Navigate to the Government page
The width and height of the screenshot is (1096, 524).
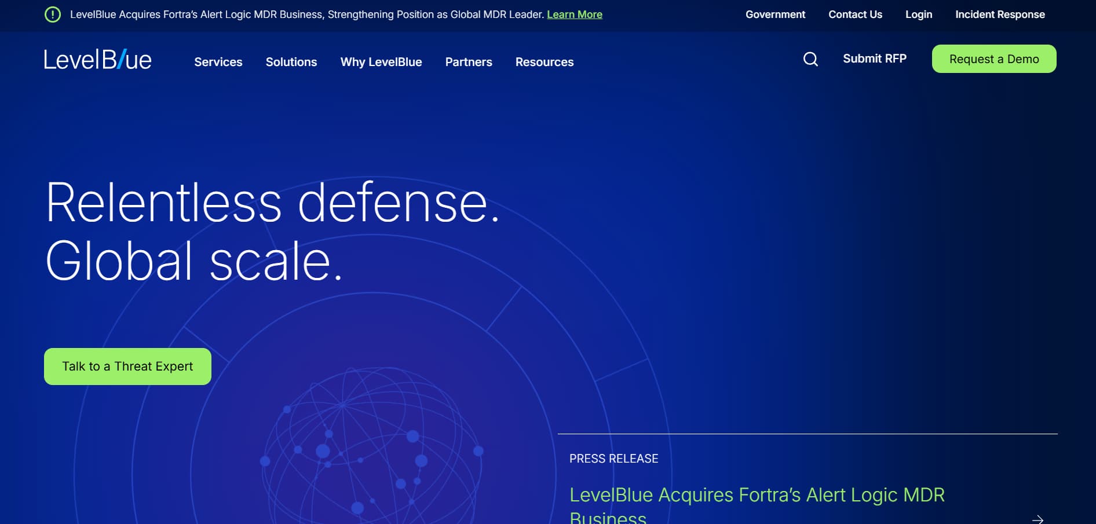[x=775, y=14]
